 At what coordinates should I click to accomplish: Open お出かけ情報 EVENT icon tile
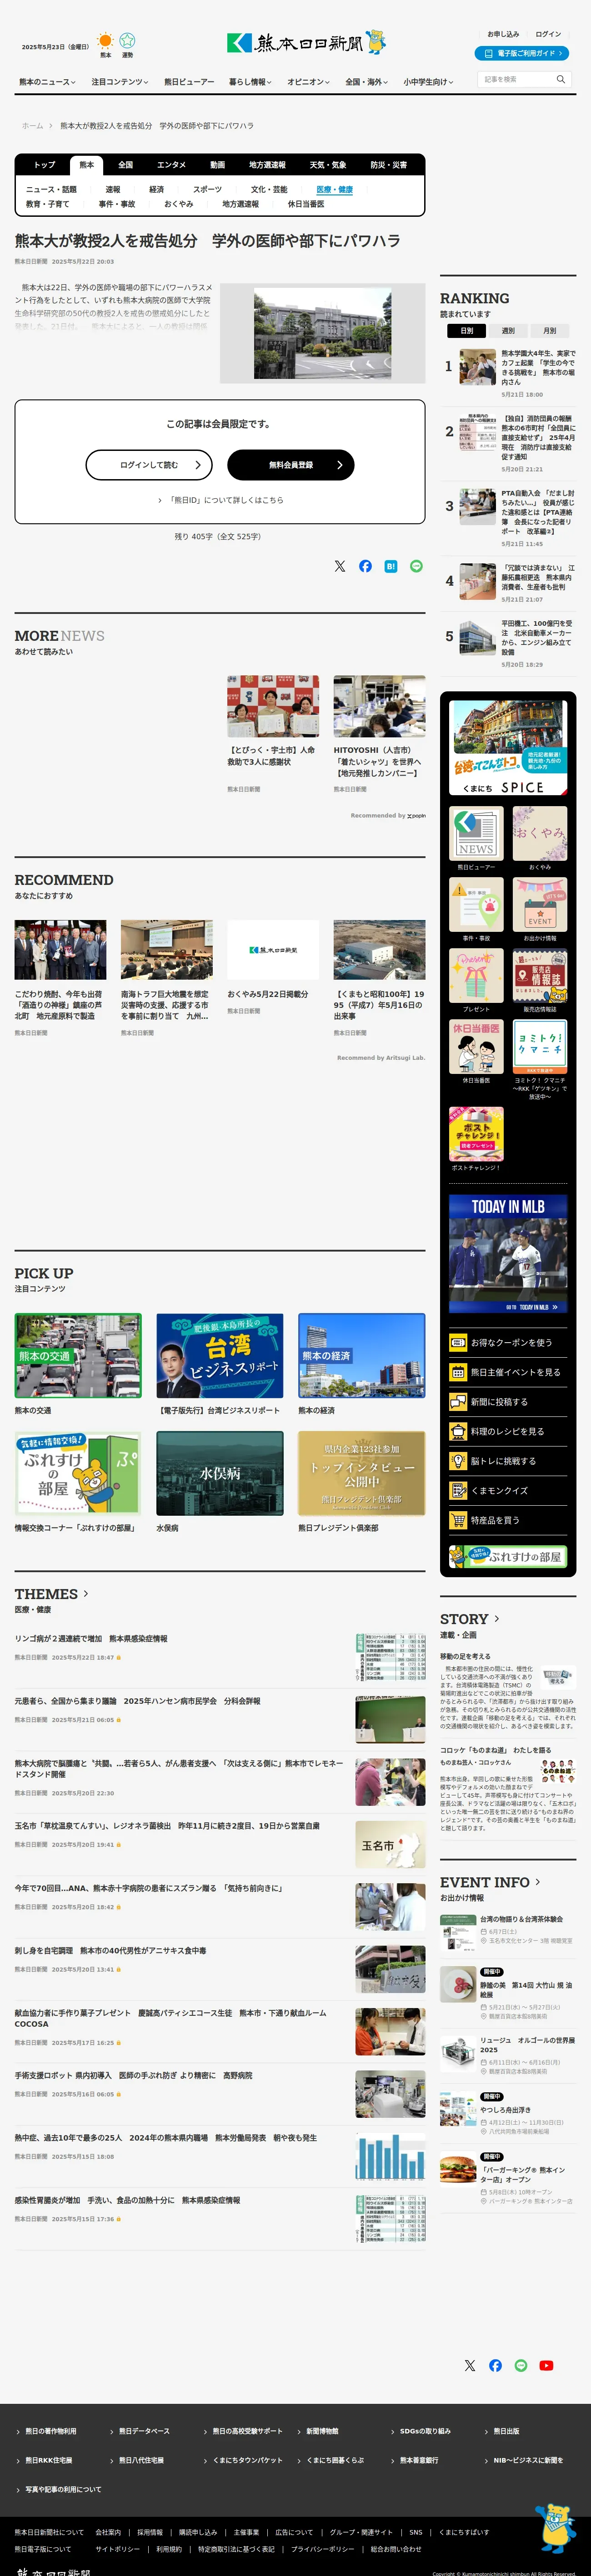pyautogui.click(x=540, y=904)
